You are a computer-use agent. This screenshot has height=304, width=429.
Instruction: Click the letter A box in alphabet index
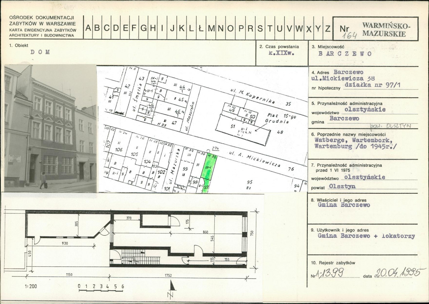point(88,28)
